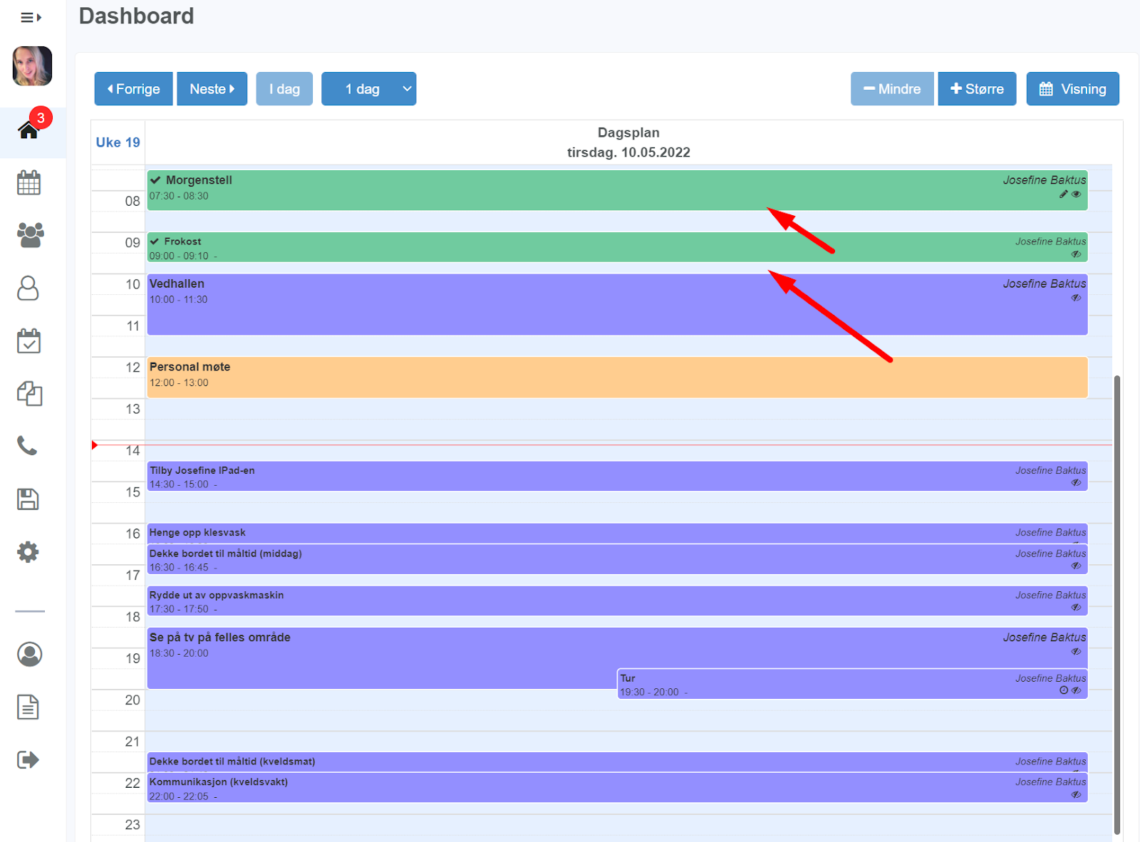This screenshot has width=1140, height=842.
Task: Open the single user sidebar icon
Action: pyautogui.click(x=28, y=288)
